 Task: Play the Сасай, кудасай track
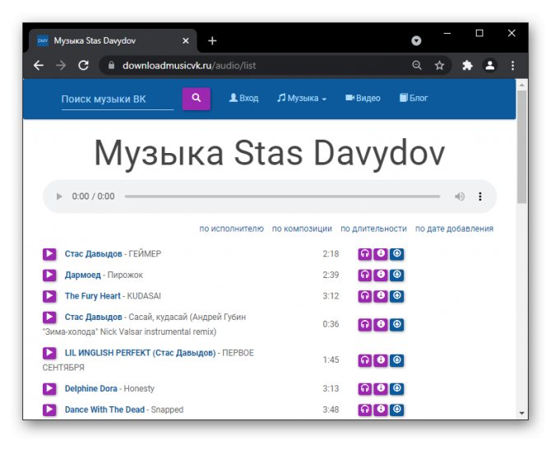(x=49, y=317)
